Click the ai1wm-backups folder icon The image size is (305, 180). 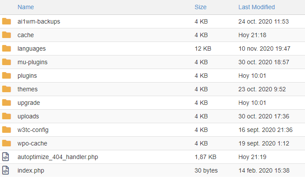[x=7, y=21]
